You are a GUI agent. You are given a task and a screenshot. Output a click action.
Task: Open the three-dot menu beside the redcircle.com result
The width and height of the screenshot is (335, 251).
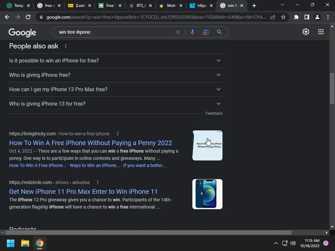97,182
